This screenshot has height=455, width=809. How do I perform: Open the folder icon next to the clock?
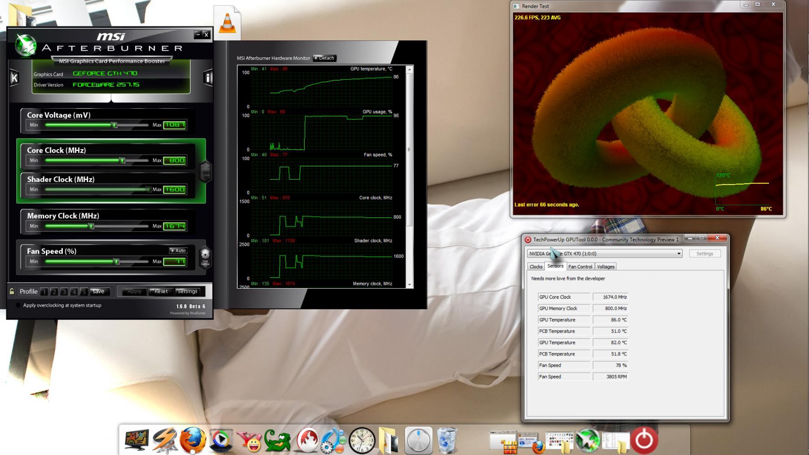tap(389, 440)
